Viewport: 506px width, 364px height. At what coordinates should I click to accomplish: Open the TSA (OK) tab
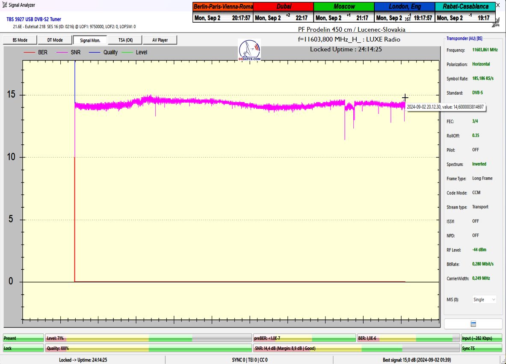coord(125,40)
